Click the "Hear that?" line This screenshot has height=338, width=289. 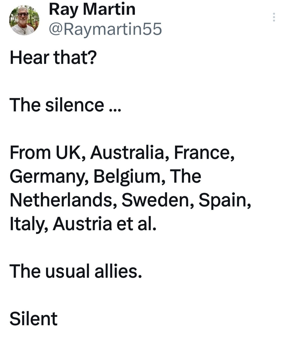pos(53,57)
